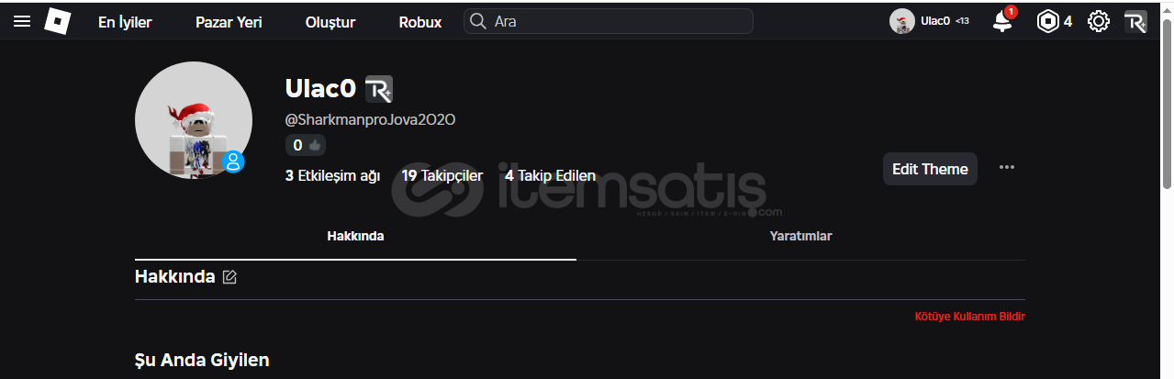Open the hamburger navigation menu
1174x379 pixels.
click(22, 21)
